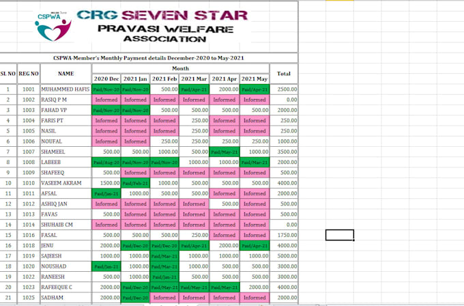Image resolution: width=464 pixels, height=306 pixels.
Task: Select the NAME header cell
Action: pos(66,74)
